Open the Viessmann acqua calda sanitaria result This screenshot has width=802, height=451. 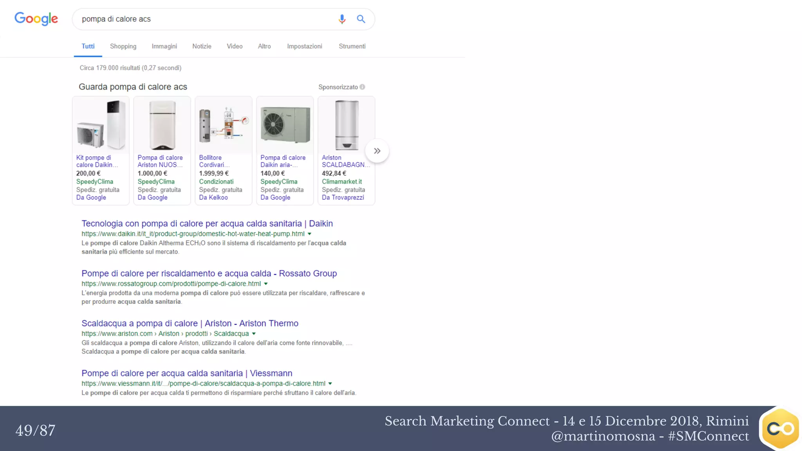click(x=187, y=373)
